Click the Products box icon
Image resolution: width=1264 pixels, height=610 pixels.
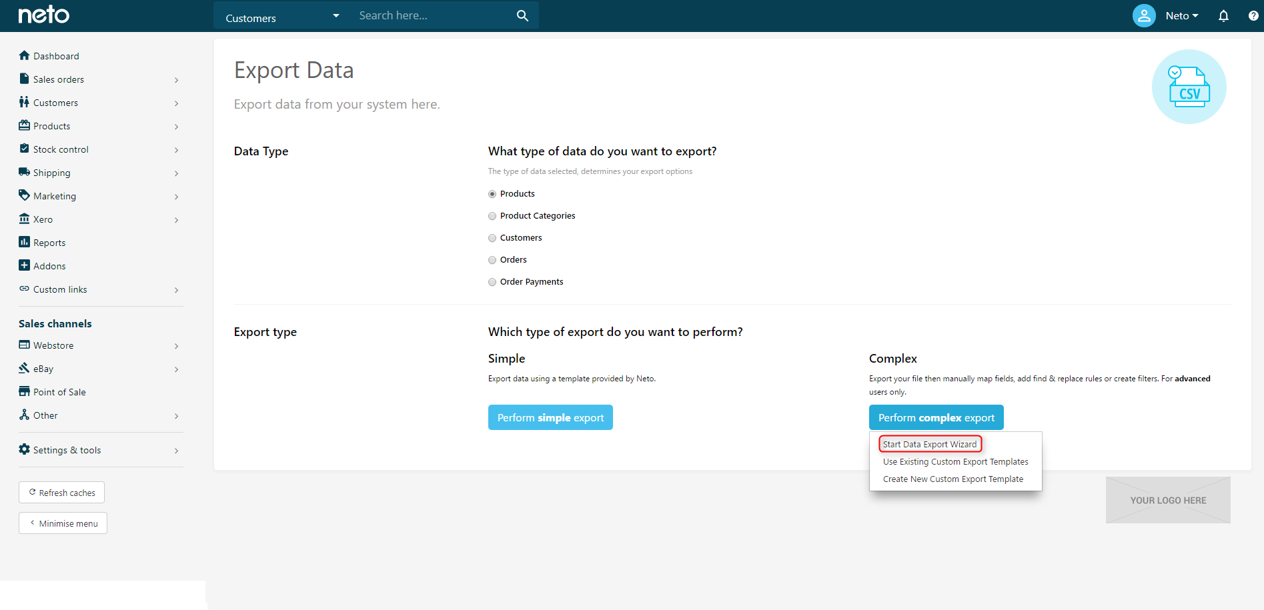[x=25, y=125]
